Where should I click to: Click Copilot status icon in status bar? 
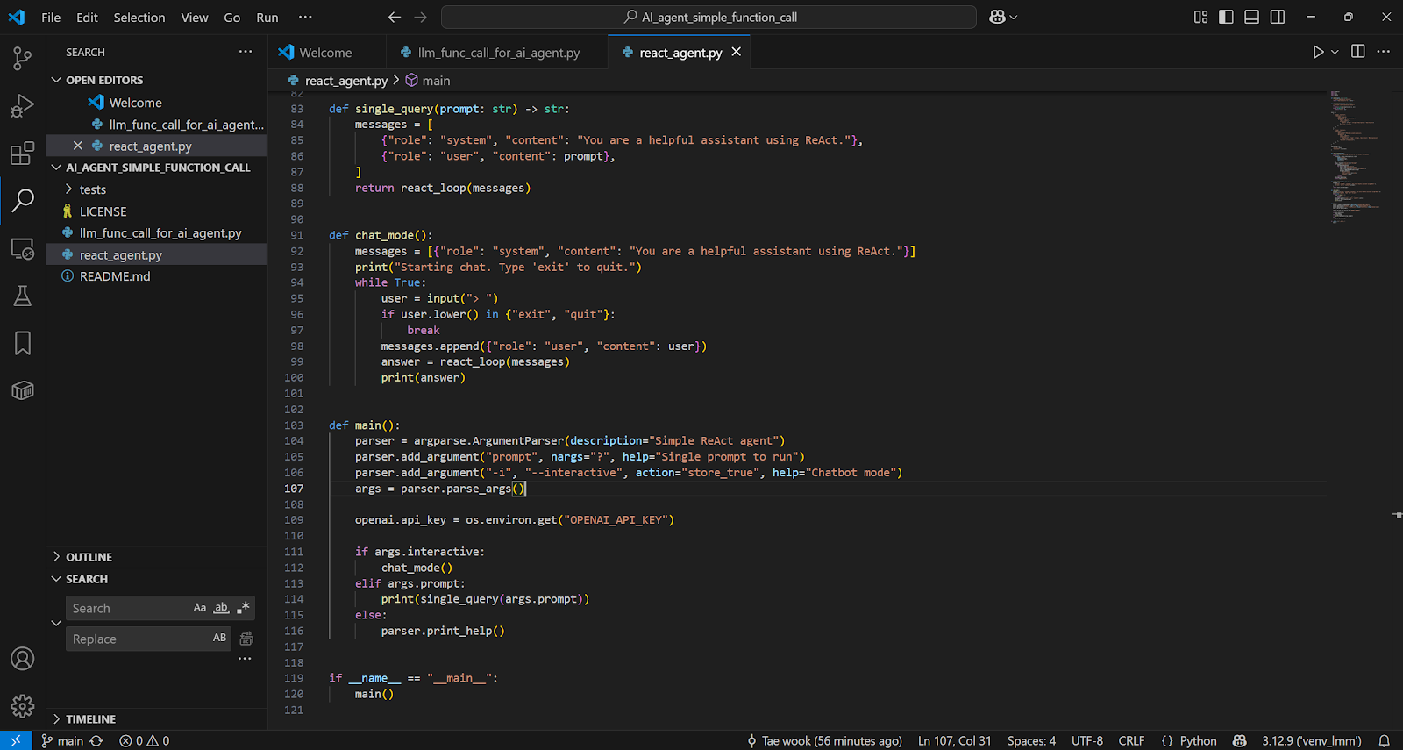(1239, 740)
